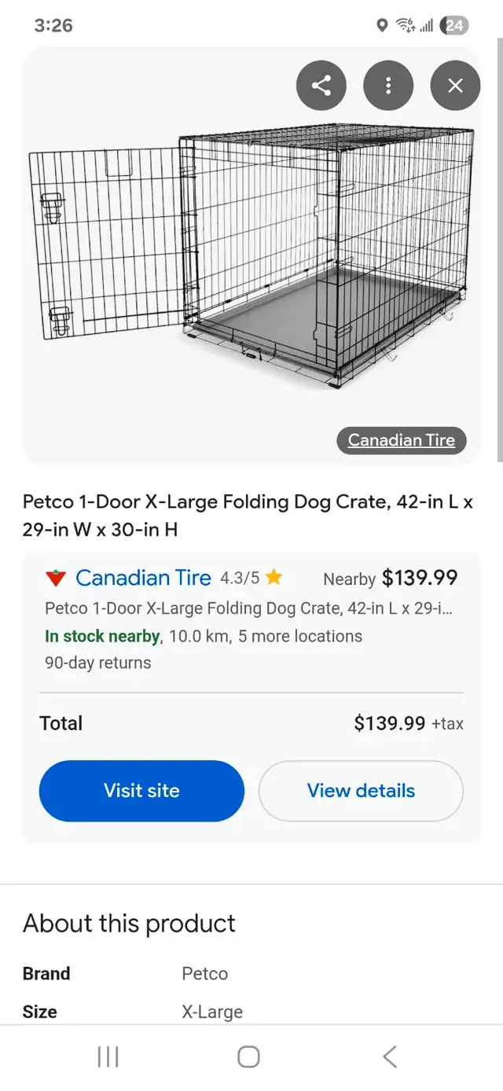Tap the share icon
The width and height of the screenshot is (503, 1091).
(321, 86)
